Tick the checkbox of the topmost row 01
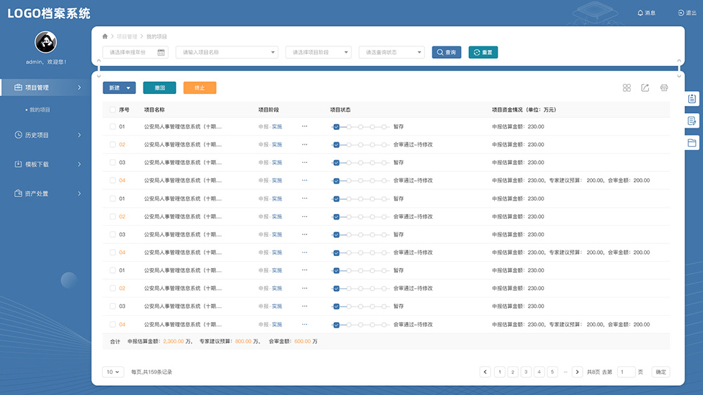This screenshot has width=703, height=395. click(112, 126)
